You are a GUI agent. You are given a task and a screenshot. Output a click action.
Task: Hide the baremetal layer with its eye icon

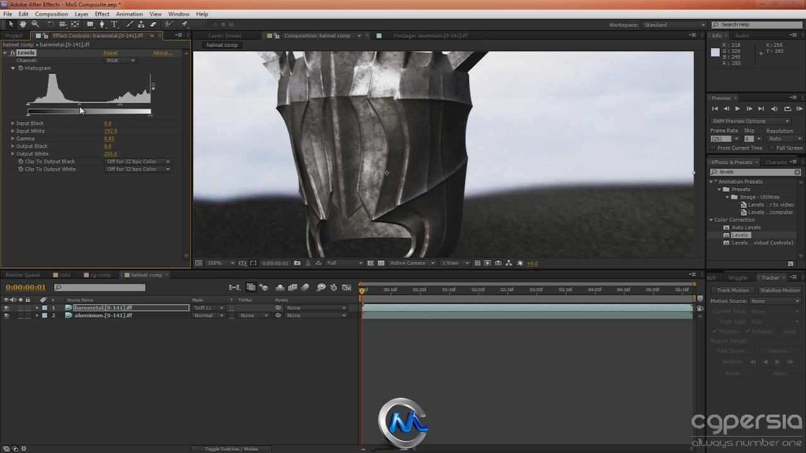point(6,308)
